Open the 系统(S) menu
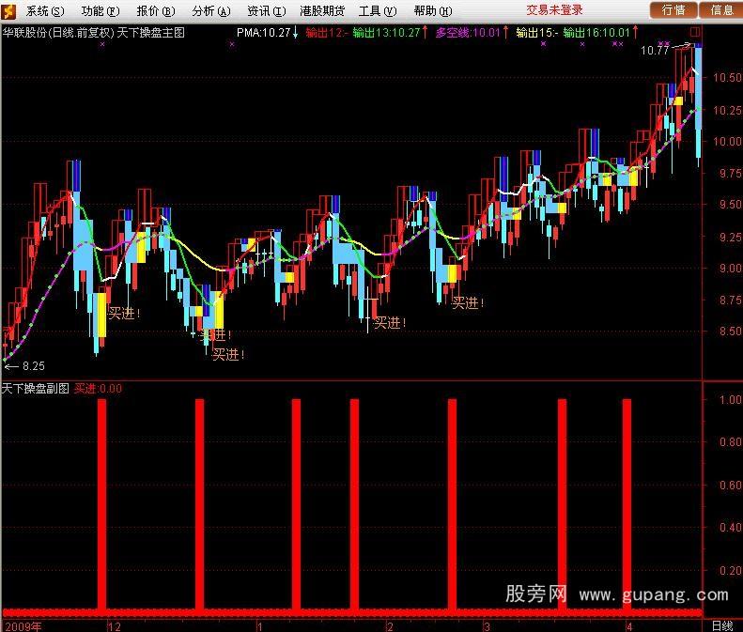Image resolution: width=743 pixels, height=632 pixels. pyautogui.click(x=44, y=10)
